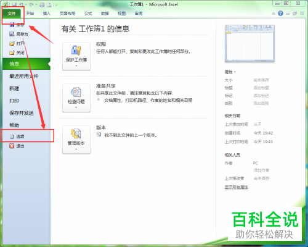
Task: Click last printed value 今天 19:43
Action: [263, 142]
